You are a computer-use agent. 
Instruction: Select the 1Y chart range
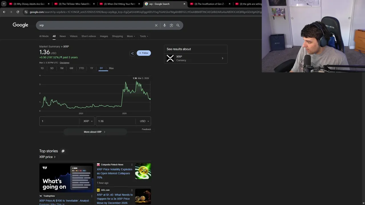pos(92,68)
